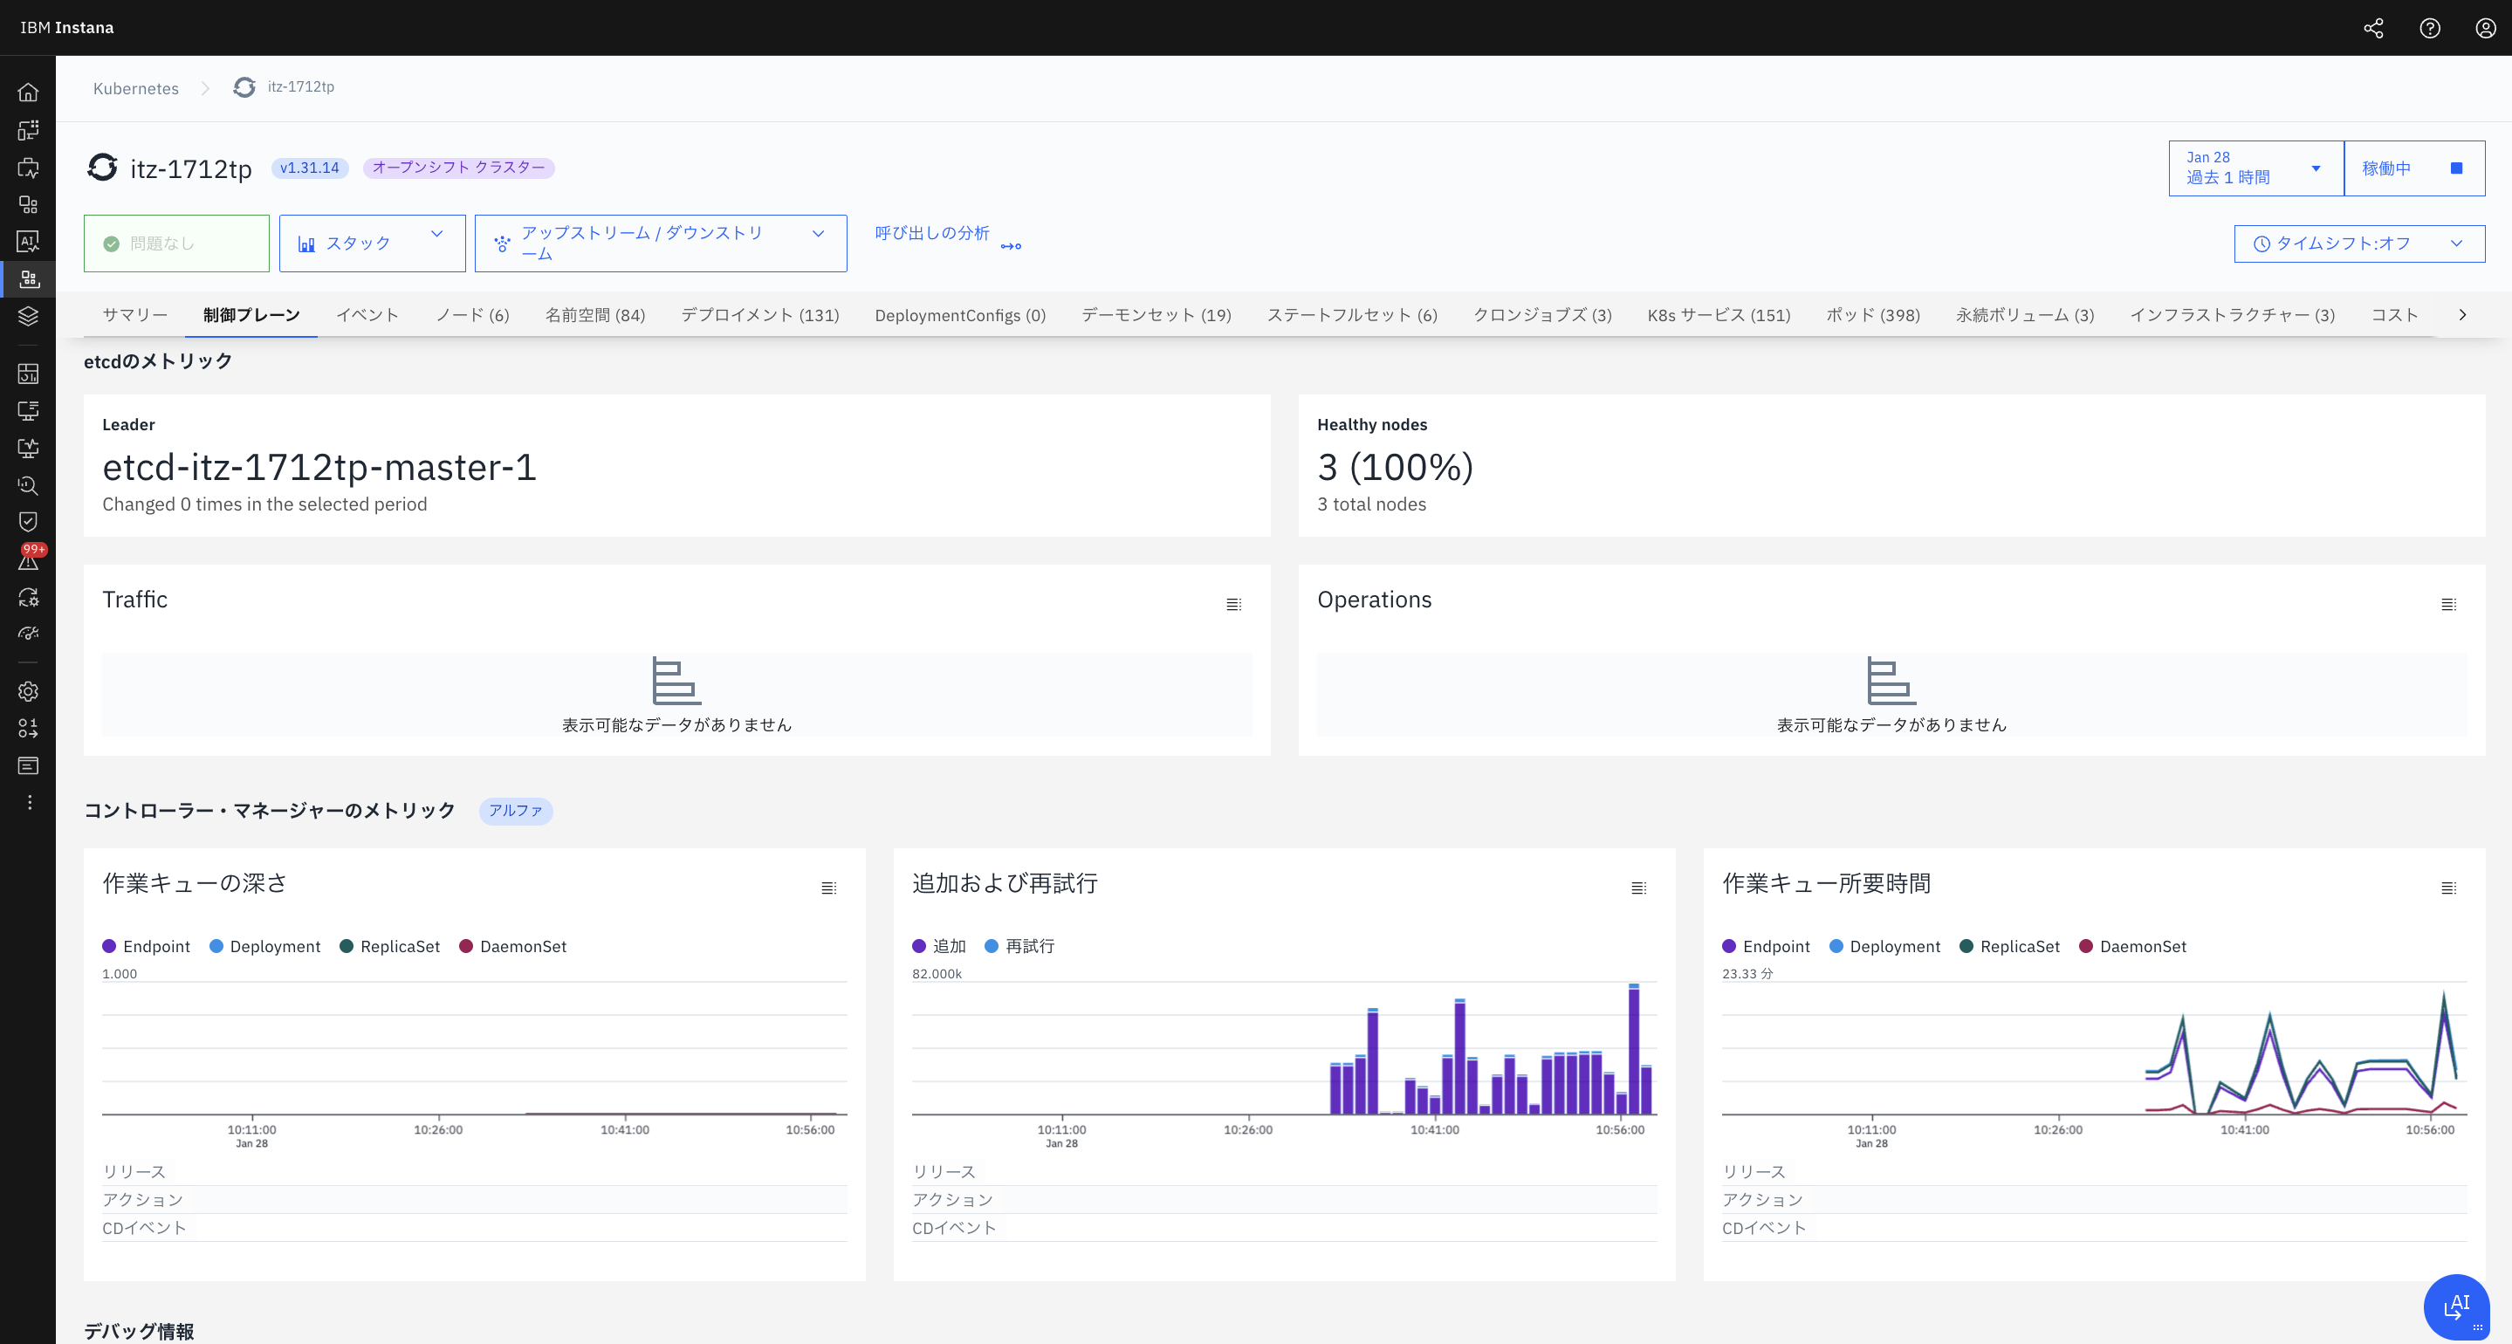
Task: Open the Traffic chart menu icon
Action: point(1233,605)
